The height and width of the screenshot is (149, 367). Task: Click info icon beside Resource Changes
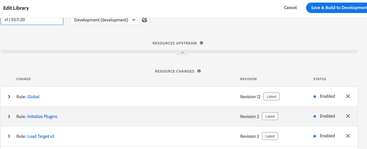(199, 71)
